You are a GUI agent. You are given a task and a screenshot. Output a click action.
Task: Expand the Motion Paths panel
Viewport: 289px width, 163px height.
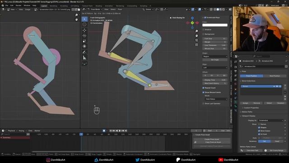[247, 112]
